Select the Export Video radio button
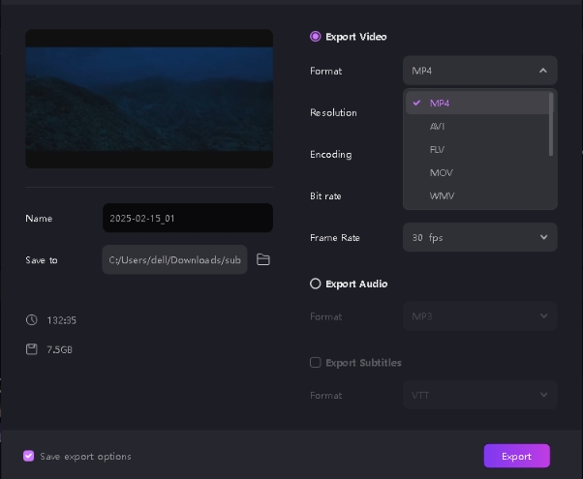This screenshot has height=479, width=583. [x=316, y=37]
